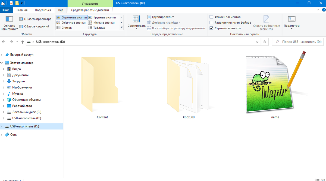Select the Вид ribbon tab
326x181 pixels.
click(x=61, y=10)
